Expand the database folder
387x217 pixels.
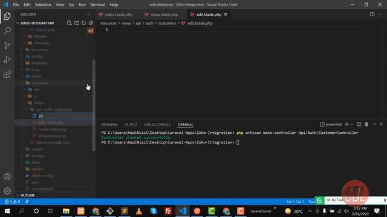click(39, 63)
